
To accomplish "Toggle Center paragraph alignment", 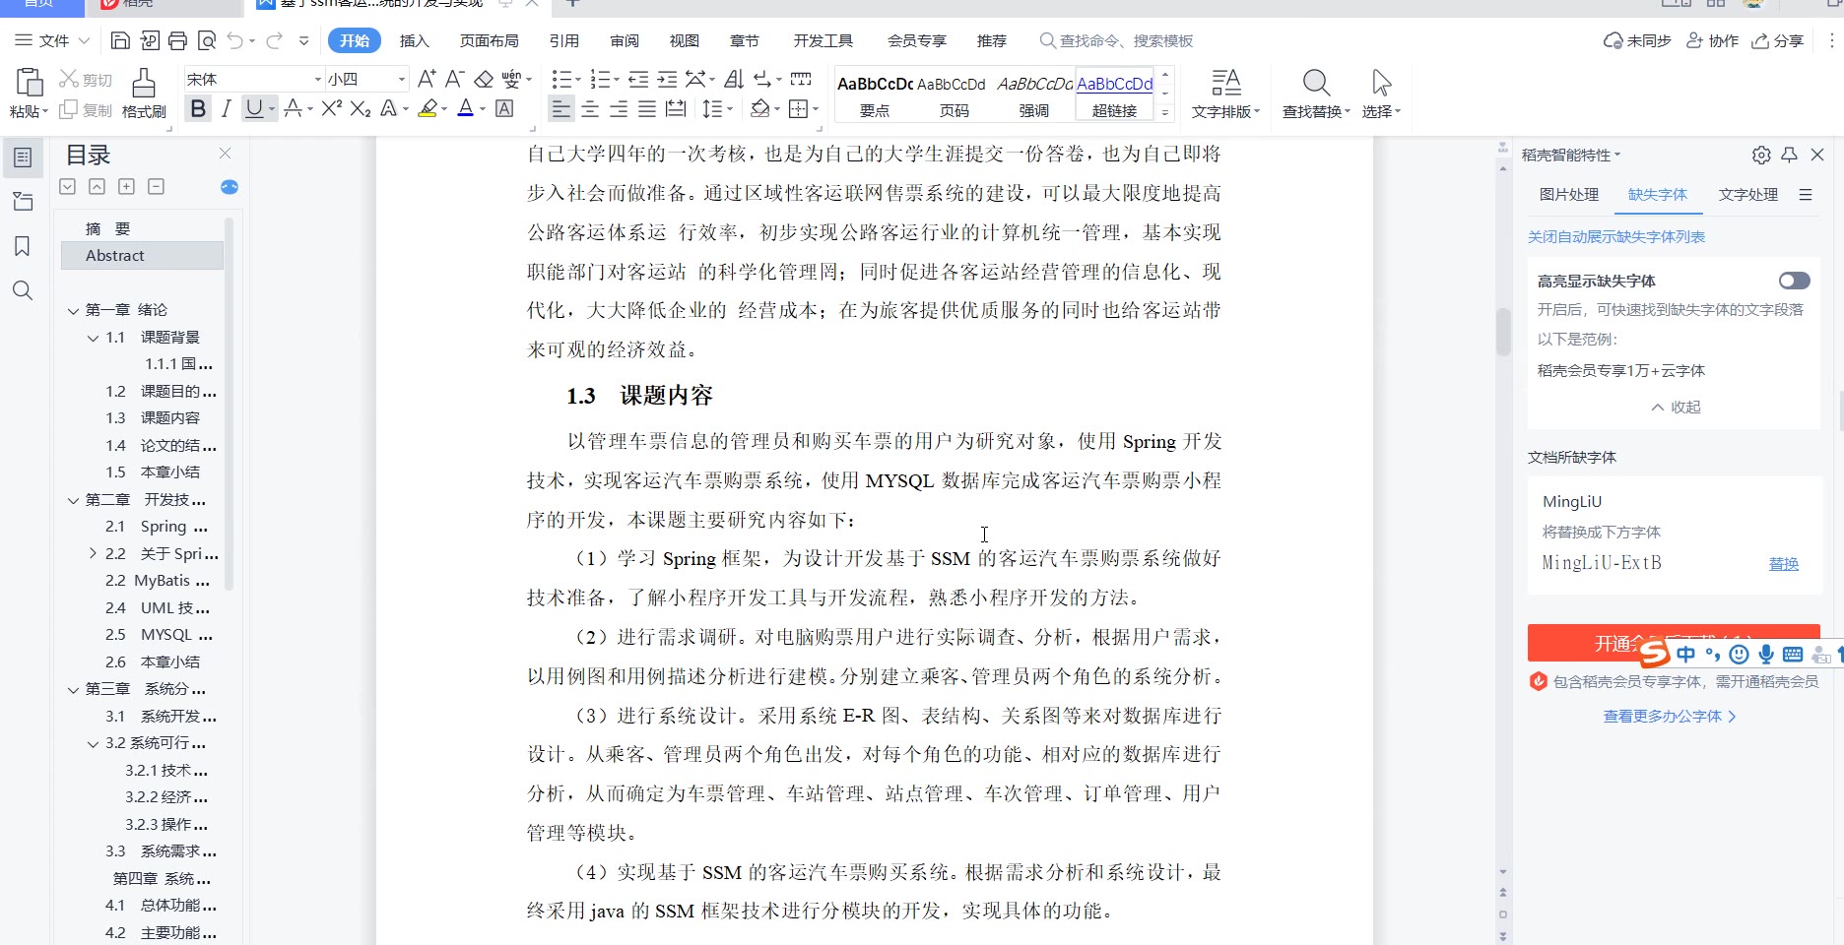I will click(x=590, y=108).
